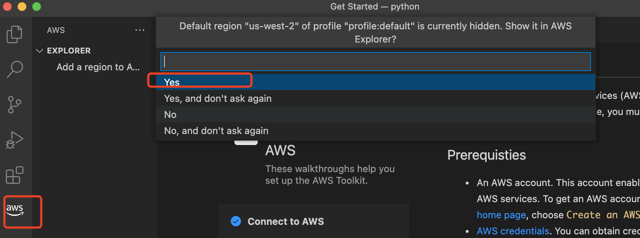Click the EXPLORER section header label

pyautogui.click(x=69, y=51)
